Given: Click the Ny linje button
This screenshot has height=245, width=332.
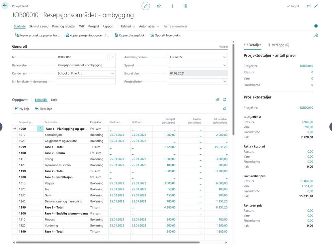Looking at the screenshot, I should coord(22,109).
